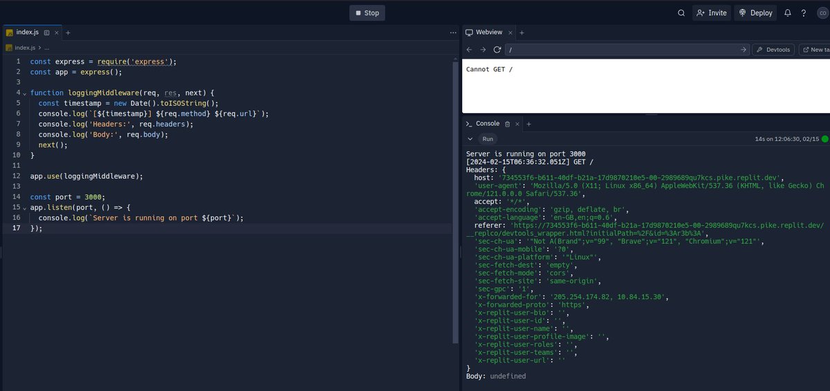
Task: Click the 'x-forwarded-proto' header line
Action: [531, 305]
